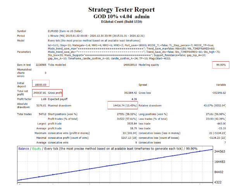Click the Gross profit label
Viewport: 248px width, 186px height.
(55, 93)
